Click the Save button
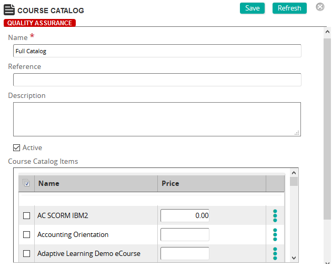Screen dimensions: 332x267 (252, 8)
